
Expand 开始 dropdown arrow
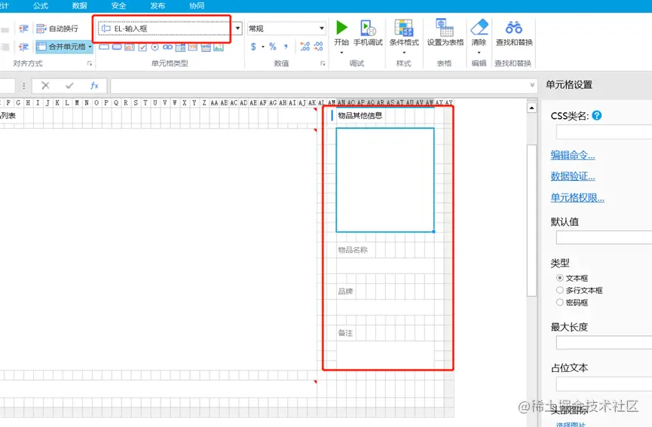[341, 53]
